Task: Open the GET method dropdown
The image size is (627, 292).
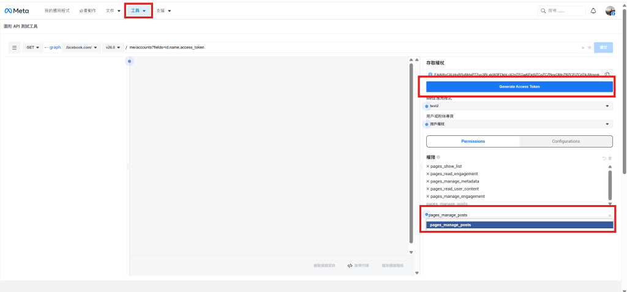Action: coord(33,47)
